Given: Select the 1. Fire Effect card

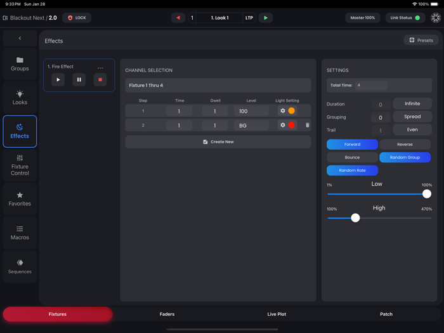Looking at the screenshot, I should (x=79, y=75).
